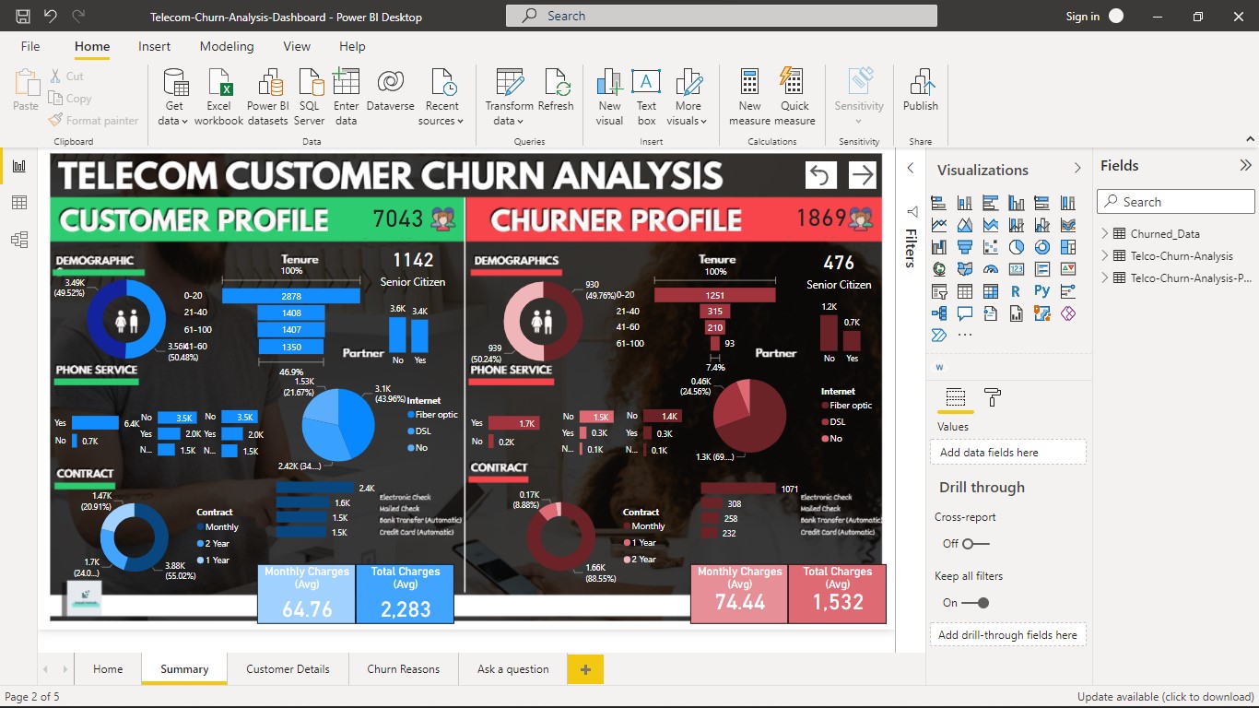Viewport: 1259px width, 708px height.
Task: Select the matrix visual icon
Action: [991, 291]
